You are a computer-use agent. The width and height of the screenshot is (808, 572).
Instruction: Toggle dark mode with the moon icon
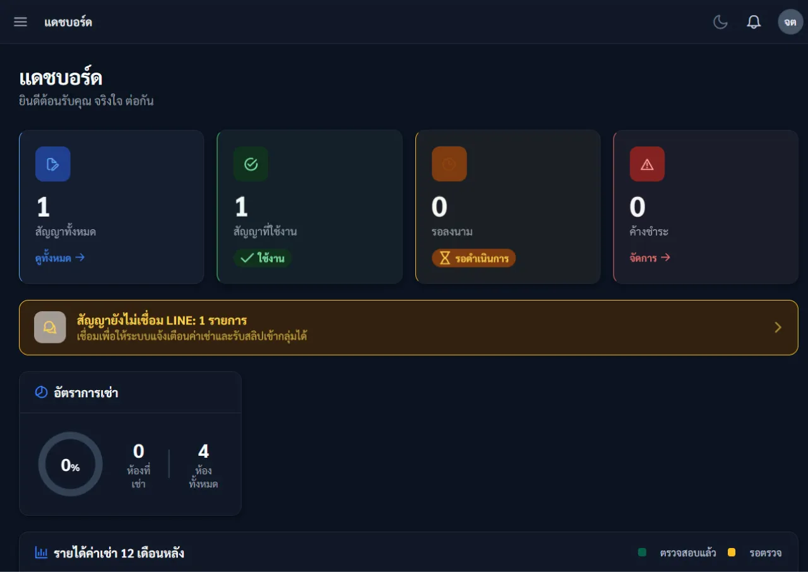(720, 22)
